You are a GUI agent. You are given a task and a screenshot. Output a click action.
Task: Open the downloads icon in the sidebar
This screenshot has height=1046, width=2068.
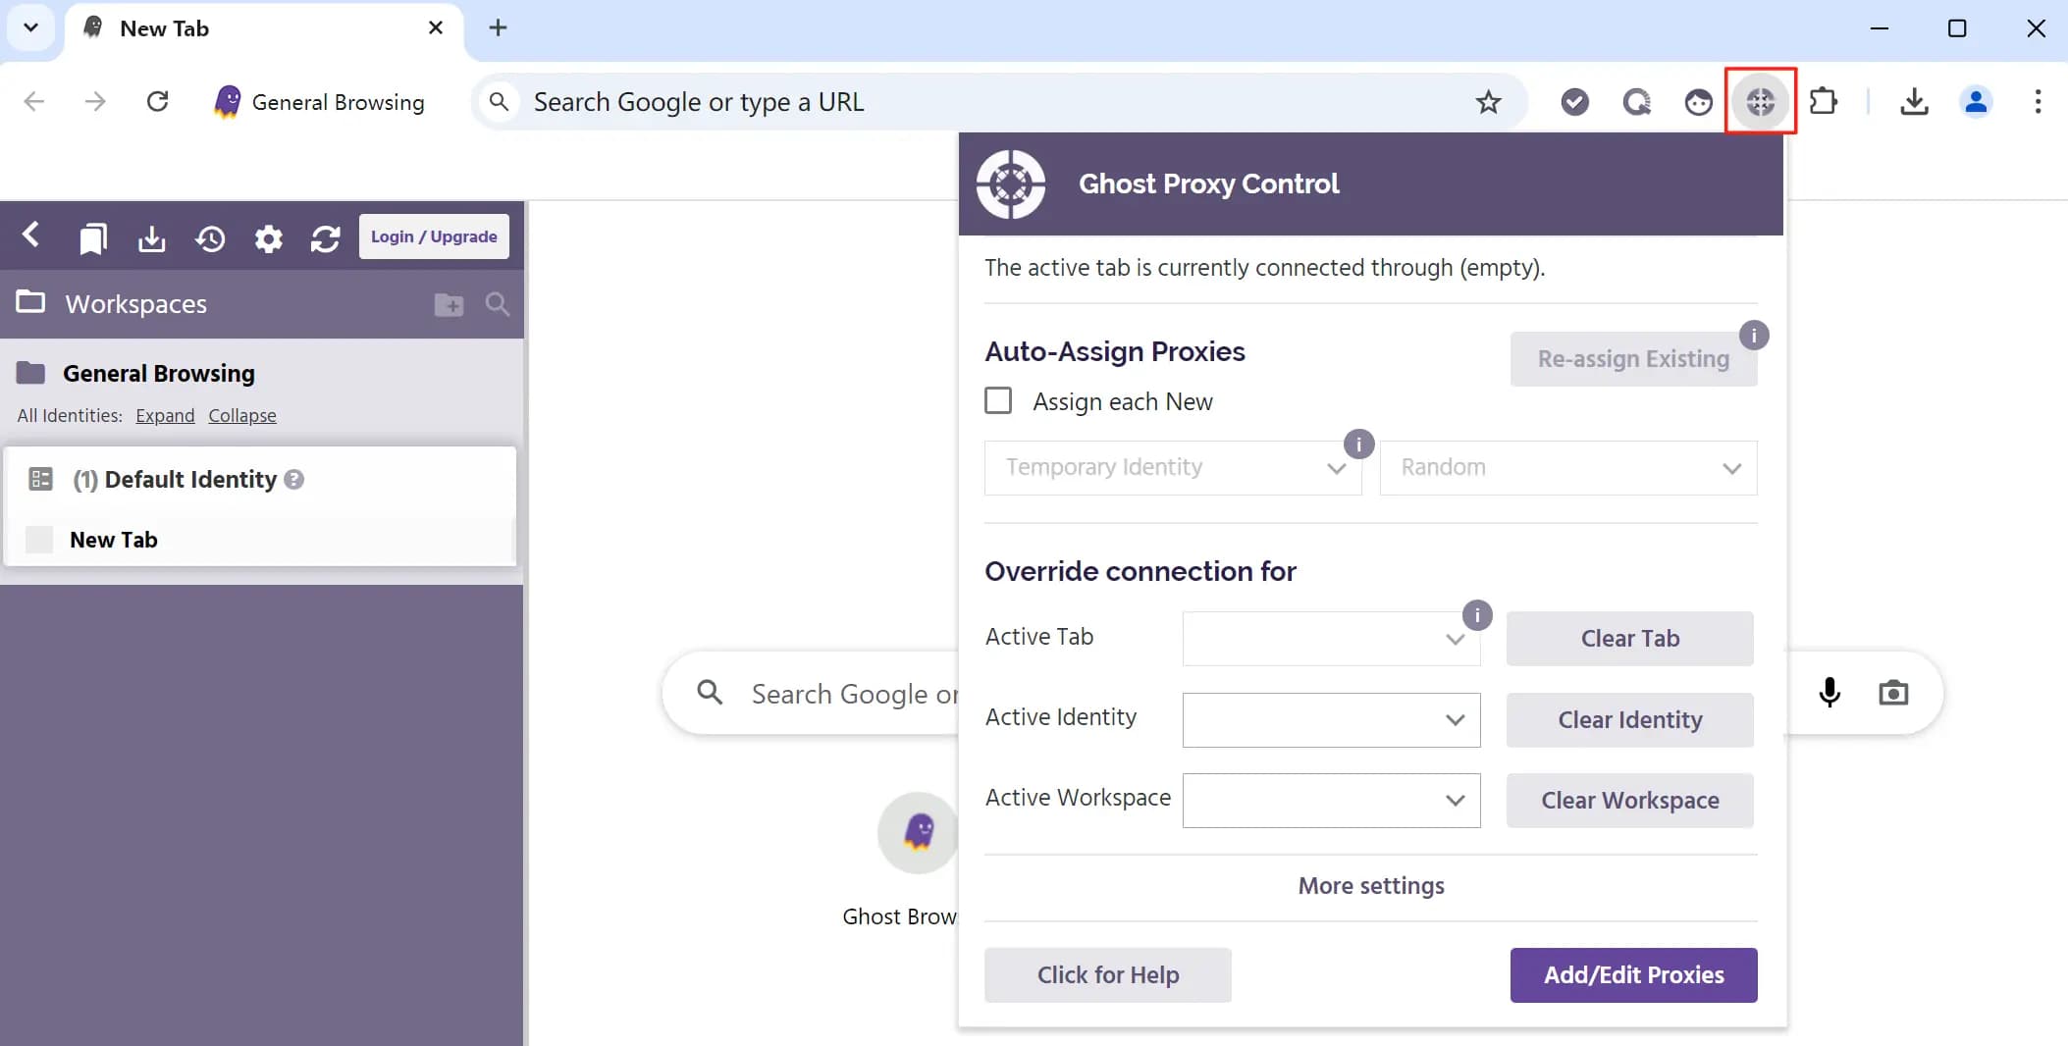tap(151, 237)
